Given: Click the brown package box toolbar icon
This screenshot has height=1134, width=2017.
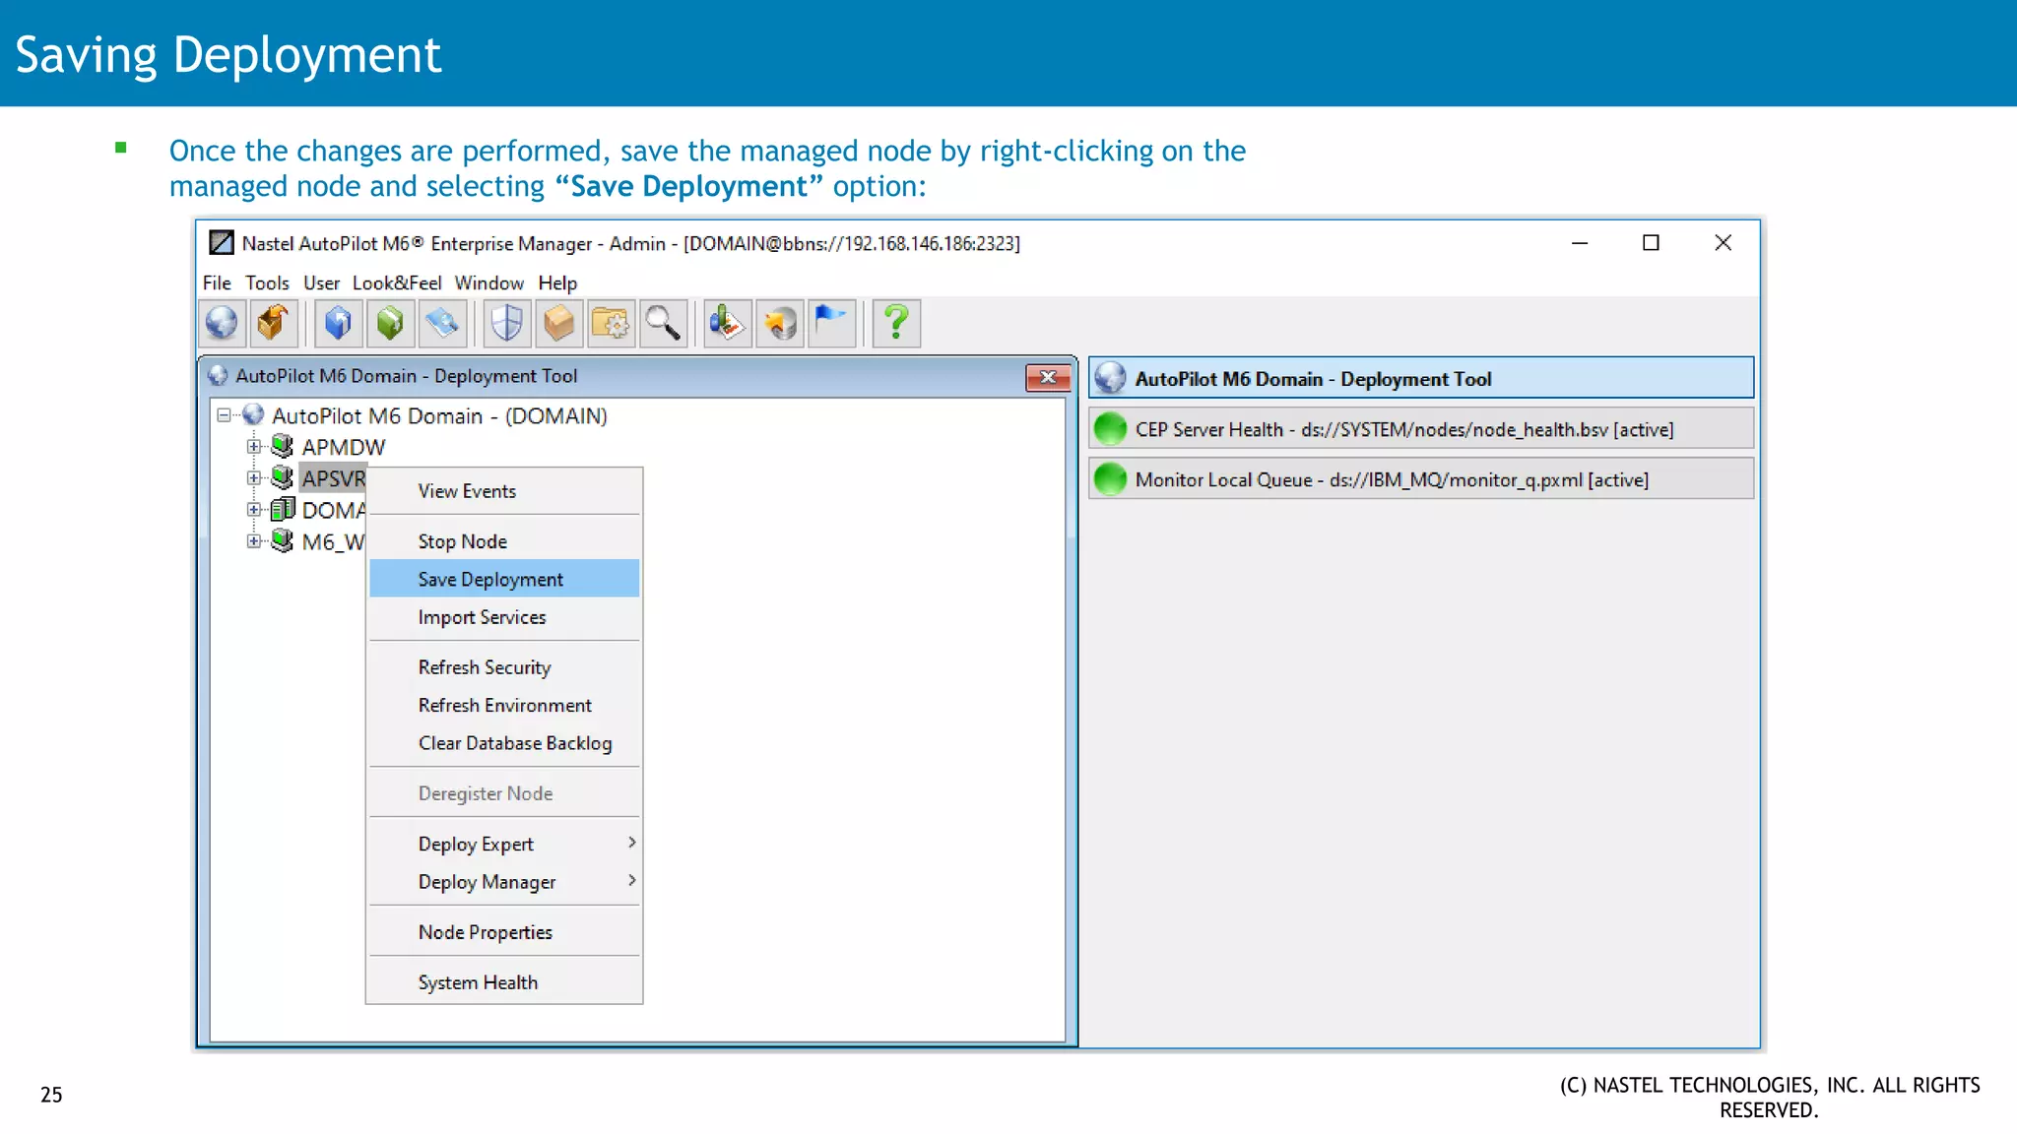Looking at the screenshot, I should point(558,323).
